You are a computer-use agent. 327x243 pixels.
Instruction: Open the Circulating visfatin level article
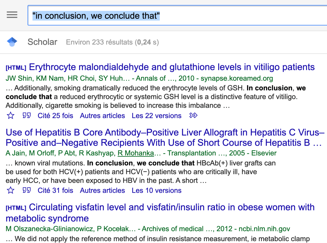[172, 207]
